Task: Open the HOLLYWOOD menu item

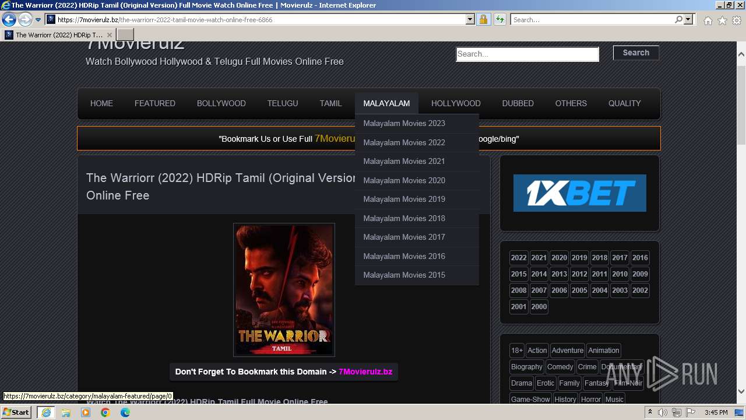Action: [456, 103]
